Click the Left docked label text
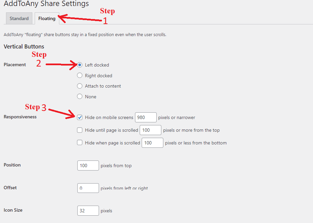The image size is (313, 223). pos(97,65)
